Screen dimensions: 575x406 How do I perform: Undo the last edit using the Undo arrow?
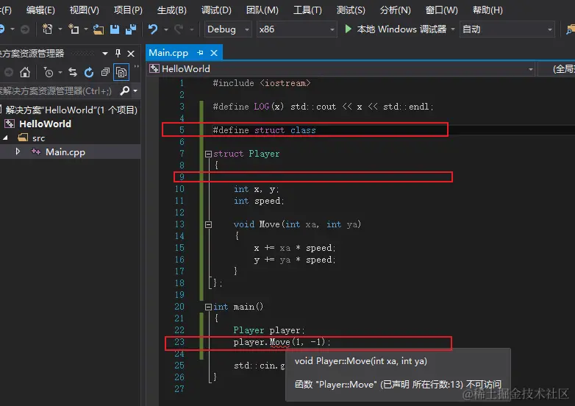tap(153, 29)
